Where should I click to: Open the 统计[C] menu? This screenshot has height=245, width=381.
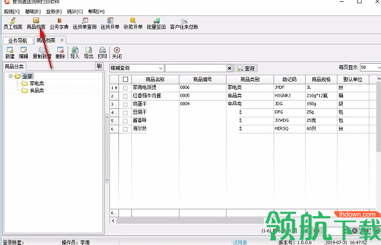pyautogui.click(x=75, y=12)
